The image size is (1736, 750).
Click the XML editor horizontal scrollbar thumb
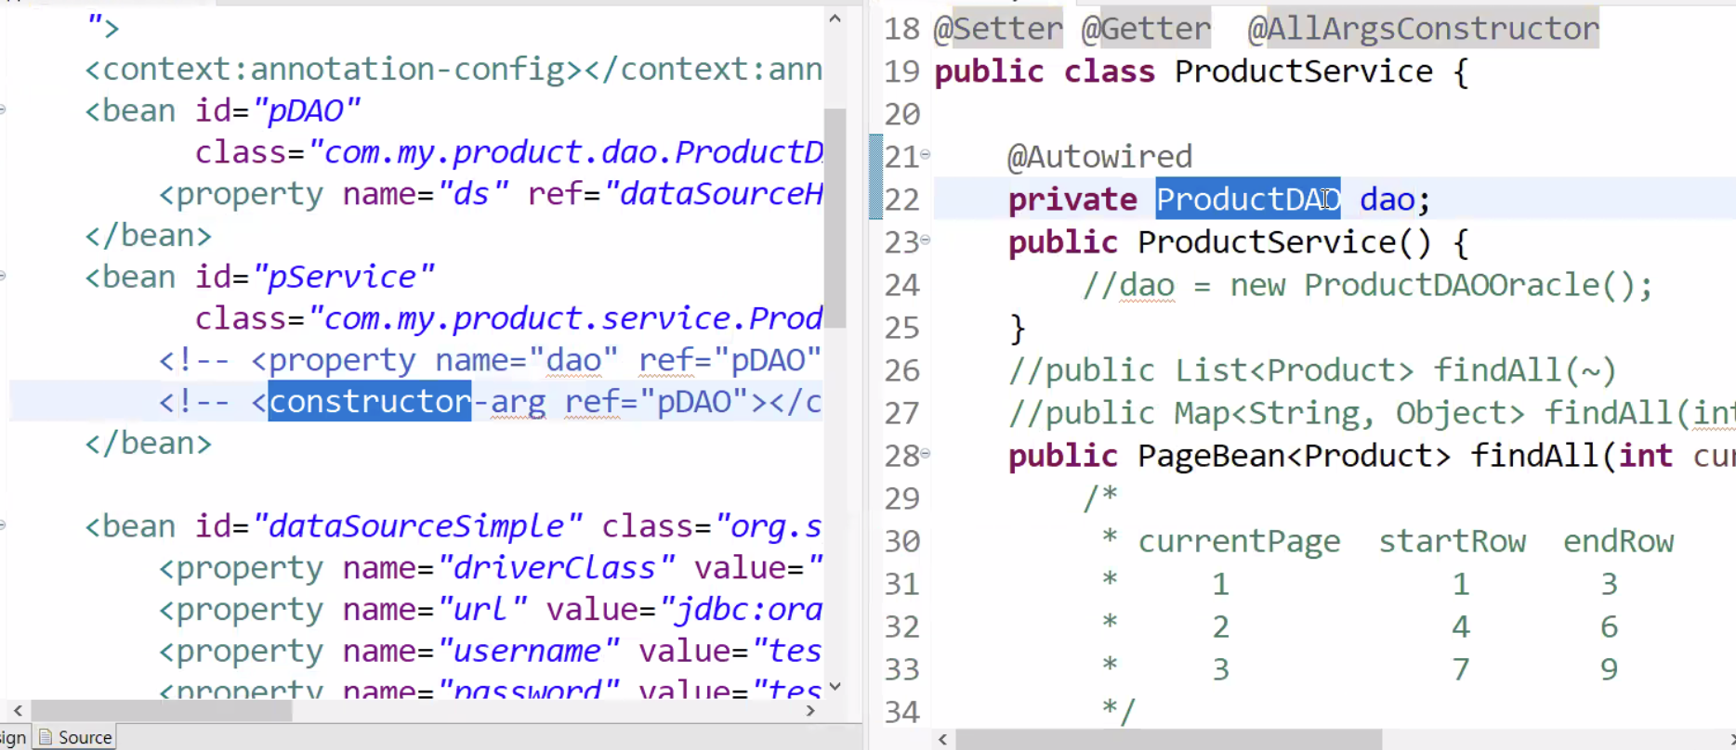(161, 711)
